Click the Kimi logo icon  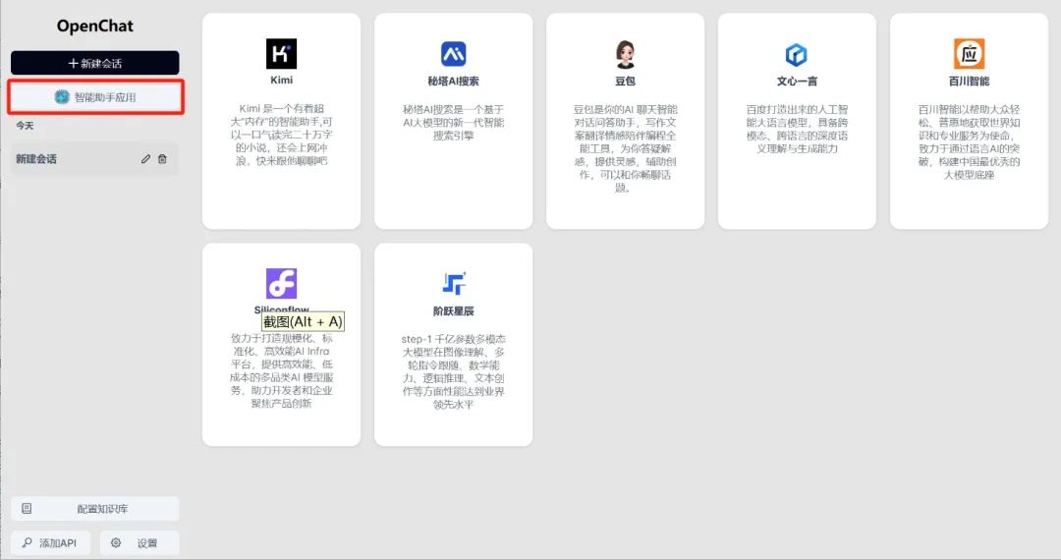coord(282,53)
